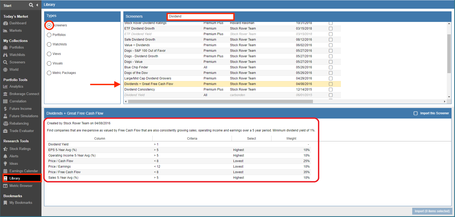Click the horizontal scrollbar right arrow
The width and height of the screenshot is (455, 217).
click(444, 101)
